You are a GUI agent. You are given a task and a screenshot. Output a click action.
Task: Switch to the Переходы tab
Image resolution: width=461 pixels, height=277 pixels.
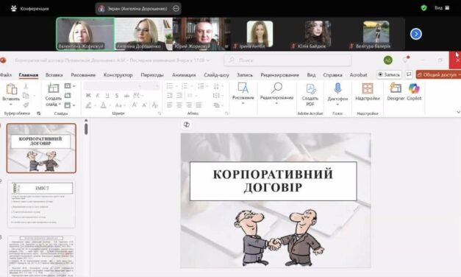coord(152,75)
